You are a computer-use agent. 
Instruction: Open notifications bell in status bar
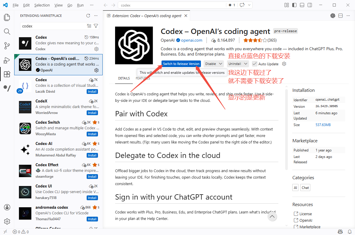click(349, 232)
